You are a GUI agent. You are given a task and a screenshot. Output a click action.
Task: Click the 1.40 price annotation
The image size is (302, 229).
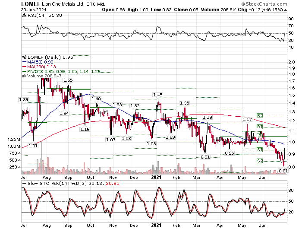click(96, 99)
